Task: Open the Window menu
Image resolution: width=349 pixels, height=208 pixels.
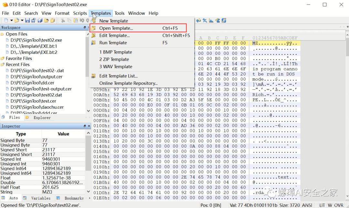Action: [x=136, y=13]
